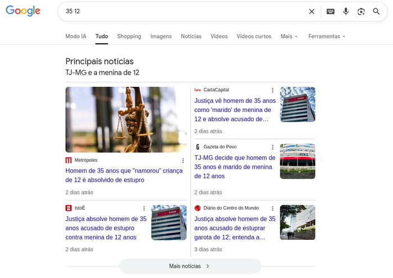The image size is (393, 278).
Task: Click the 'Principais notícias' heading
Action: (99, 61)
